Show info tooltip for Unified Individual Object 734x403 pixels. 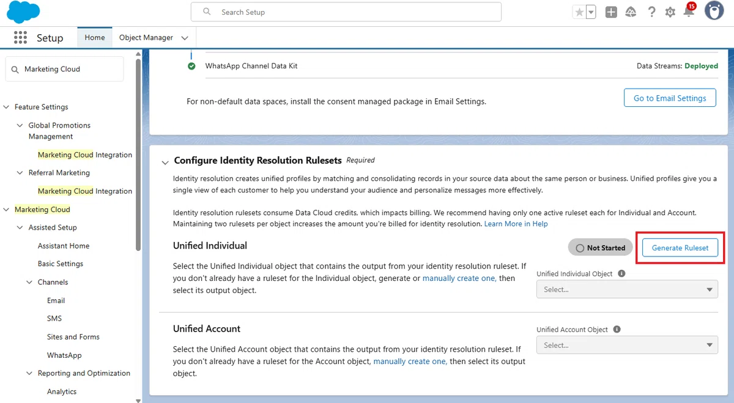(x=621, y=274)
